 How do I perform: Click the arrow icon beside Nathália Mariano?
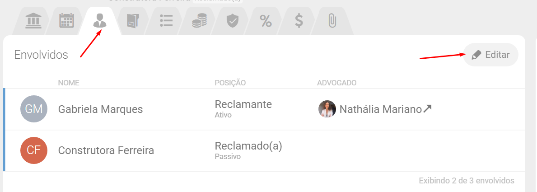427,108
